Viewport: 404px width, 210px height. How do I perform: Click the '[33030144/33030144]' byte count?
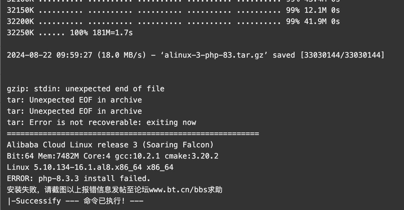[342, 55]
